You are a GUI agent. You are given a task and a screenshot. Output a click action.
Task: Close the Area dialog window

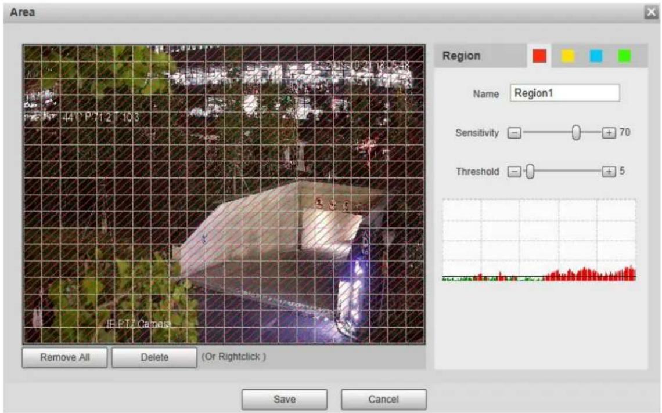click(651, 12)
